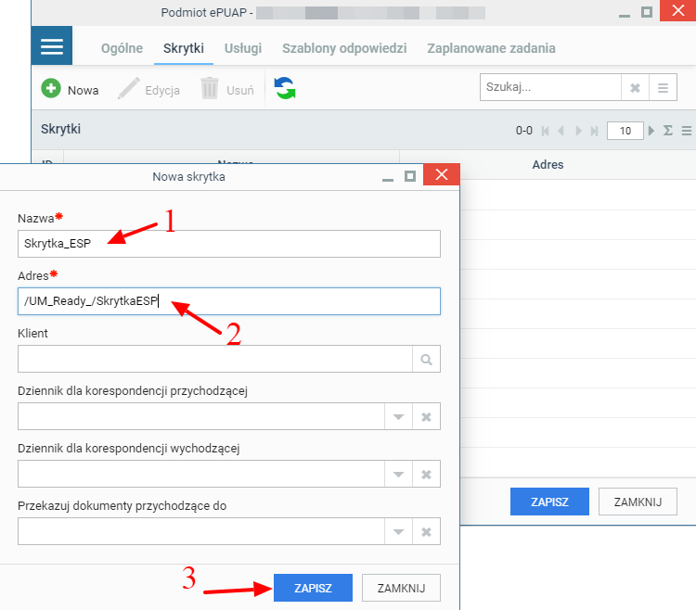
Task: Go to previous page of Skrytki
Action: [x=561, y=131]
